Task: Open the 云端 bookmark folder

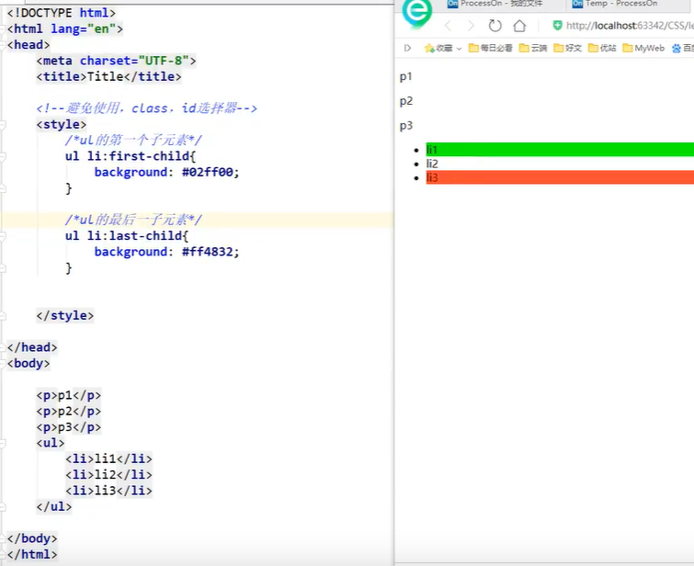Action: click(533, 48)
